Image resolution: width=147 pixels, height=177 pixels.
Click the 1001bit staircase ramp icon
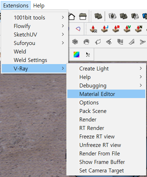(x=131, y=42)
